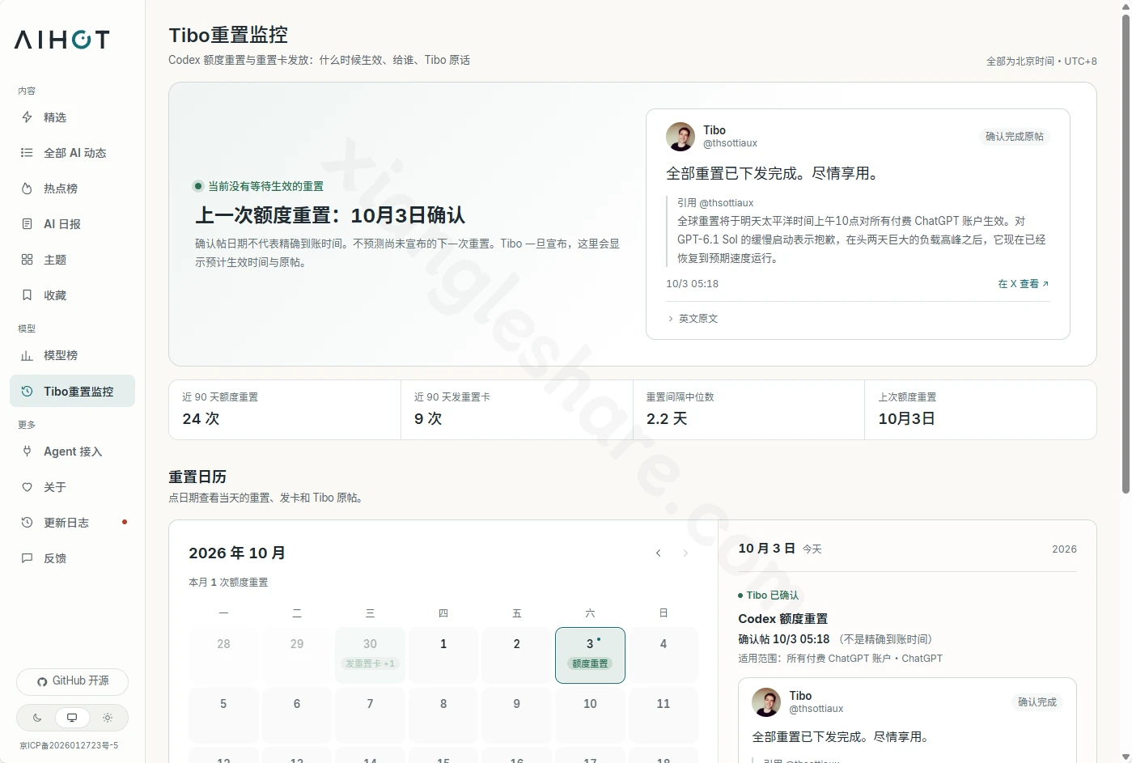Select September 30 with 发重置卡 +1

[x=370, y=655]
